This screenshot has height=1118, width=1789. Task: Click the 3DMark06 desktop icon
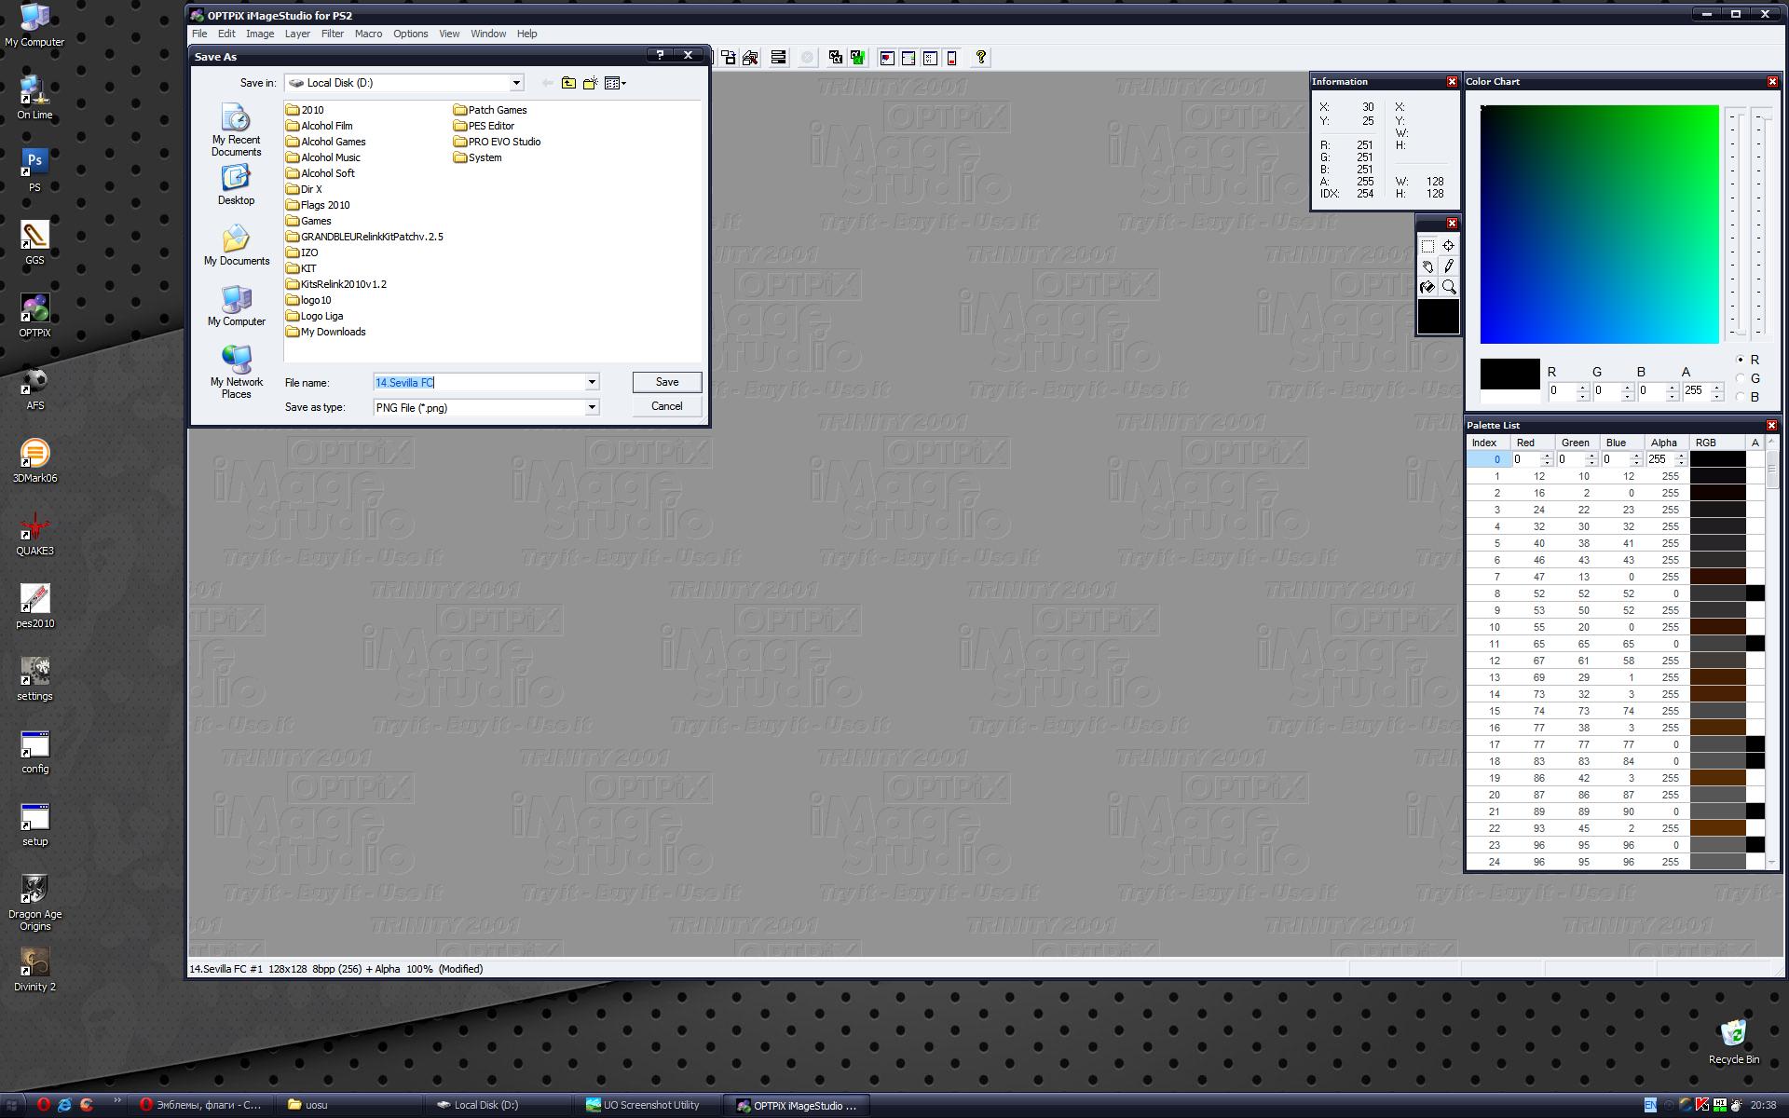tap(34, 461)
